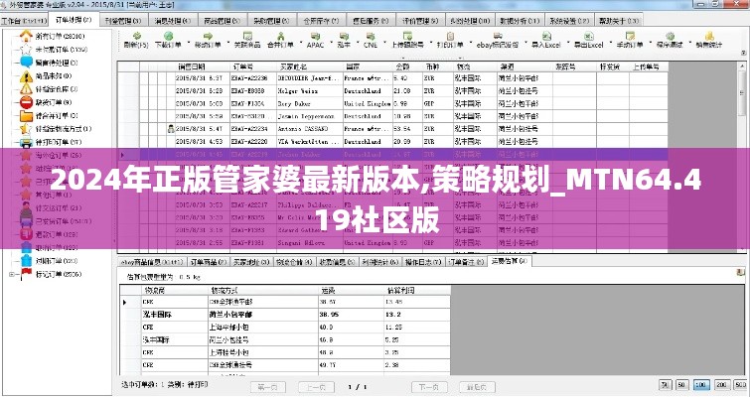The width and height of the screenshot is (750, 397).
Task: Open the Order Products bottom tab
Action: (208, 262)
